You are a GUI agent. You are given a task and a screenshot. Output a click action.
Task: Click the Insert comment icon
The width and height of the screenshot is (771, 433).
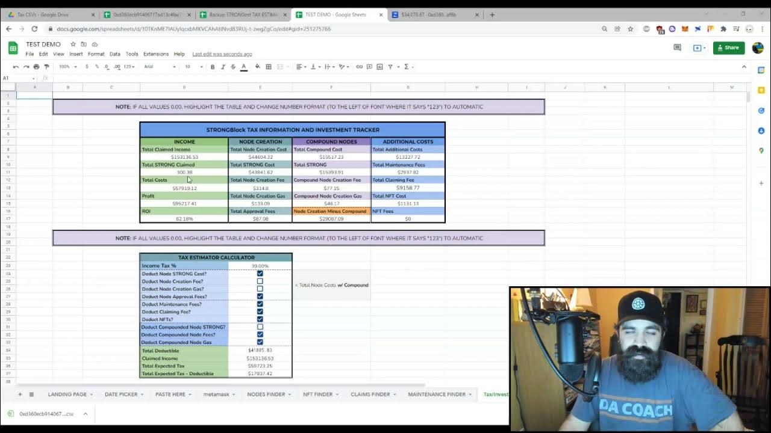pyautogui.click(x=369, y=67)
